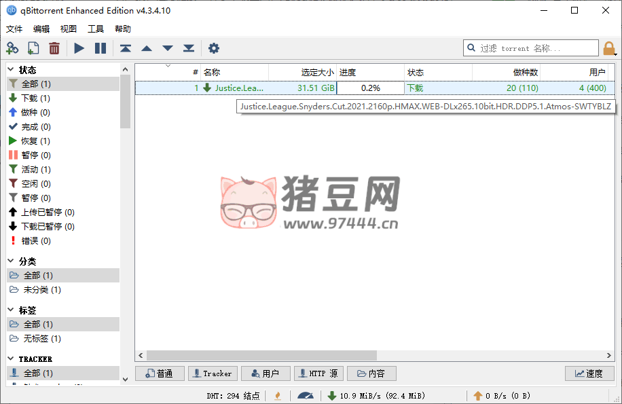Open the search filter magnifier dropdown
The image size is (622, 404).
472,48
